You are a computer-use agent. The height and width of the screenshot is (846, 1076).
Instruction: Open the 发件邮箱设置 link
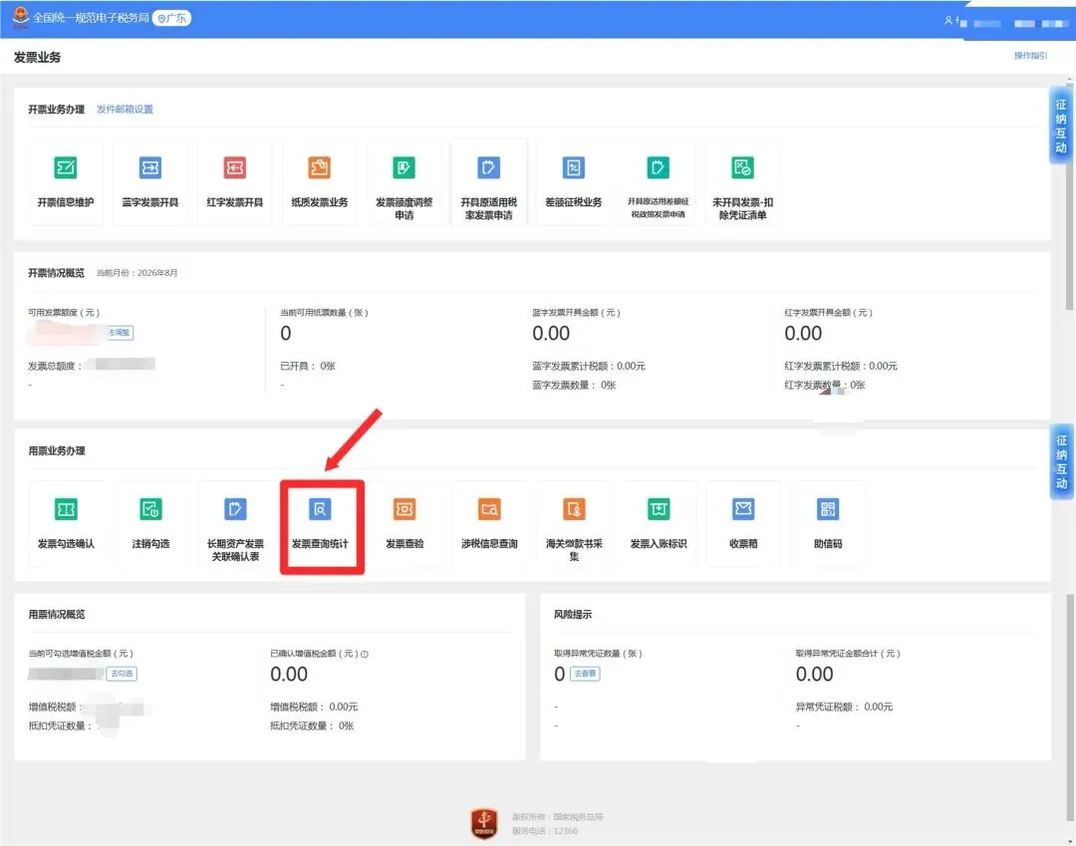point(125,109)
